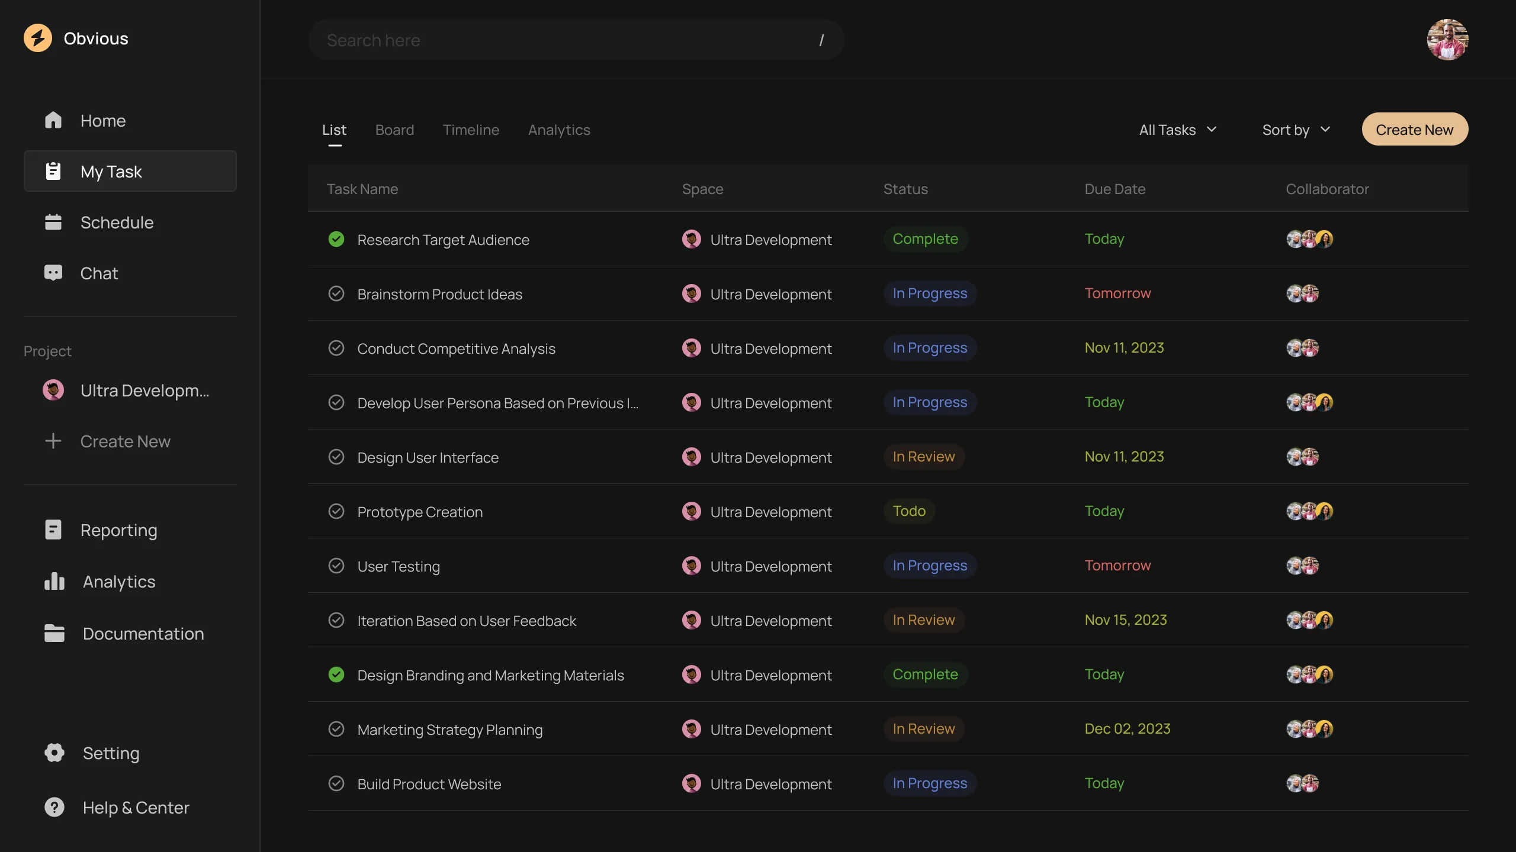Screen dimensions: 1516x852
Task: Expand the All Tasks filter dropdown
Action: pos(1177,130)
